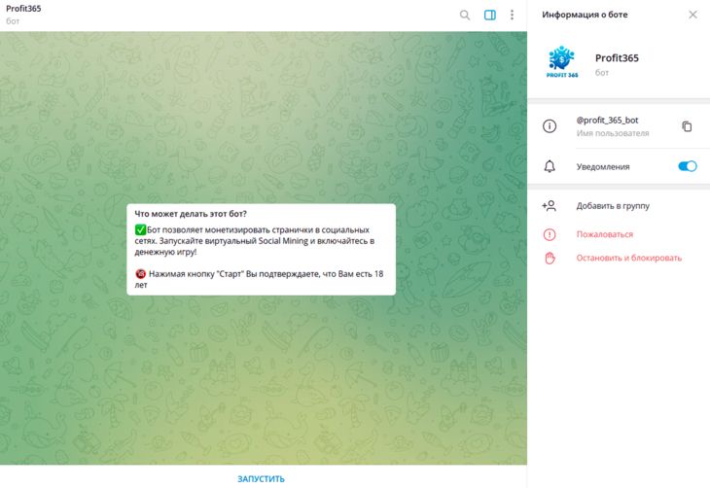Click the bell notifications icon

550,166
